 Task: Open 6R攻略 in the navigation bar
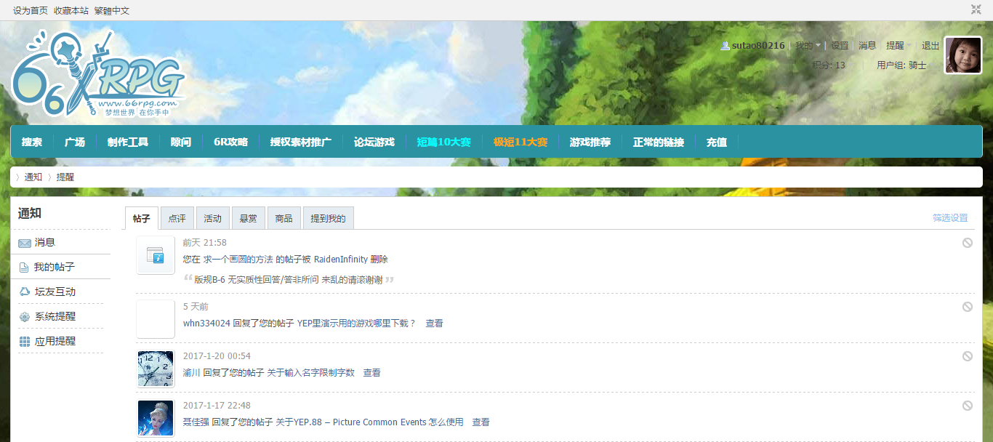point(231,142)
